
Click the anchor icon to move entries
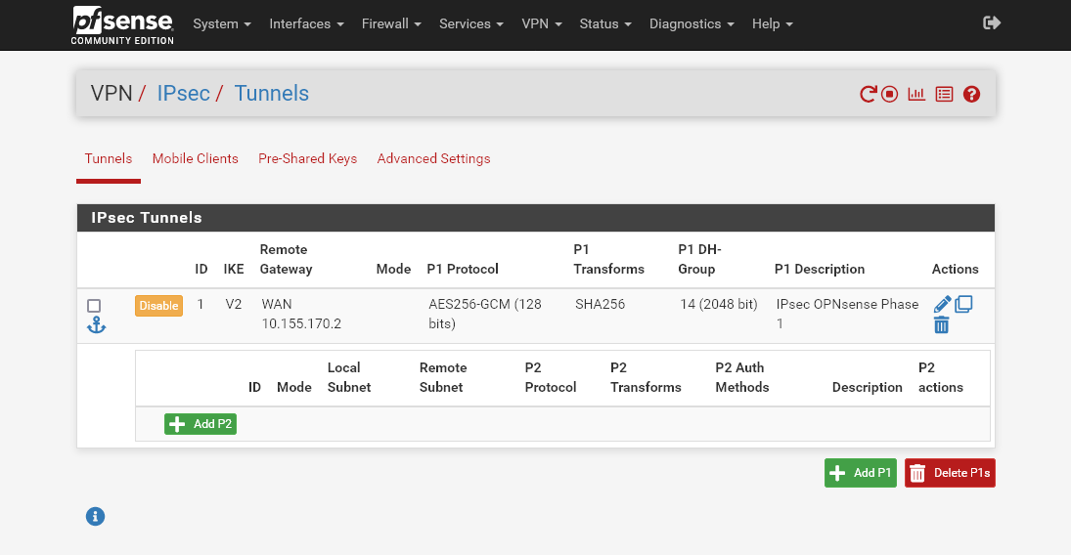(x=96, y=325)
